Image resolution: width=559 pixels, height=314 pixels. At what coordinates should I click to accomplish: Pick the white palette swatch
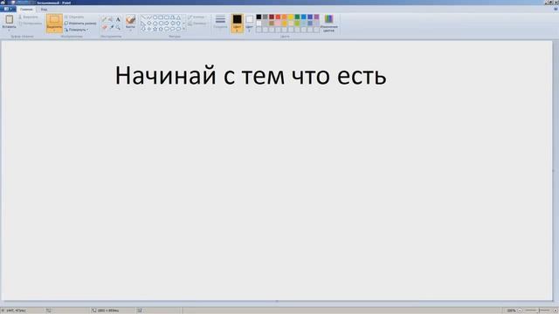(x=259, y=24)
